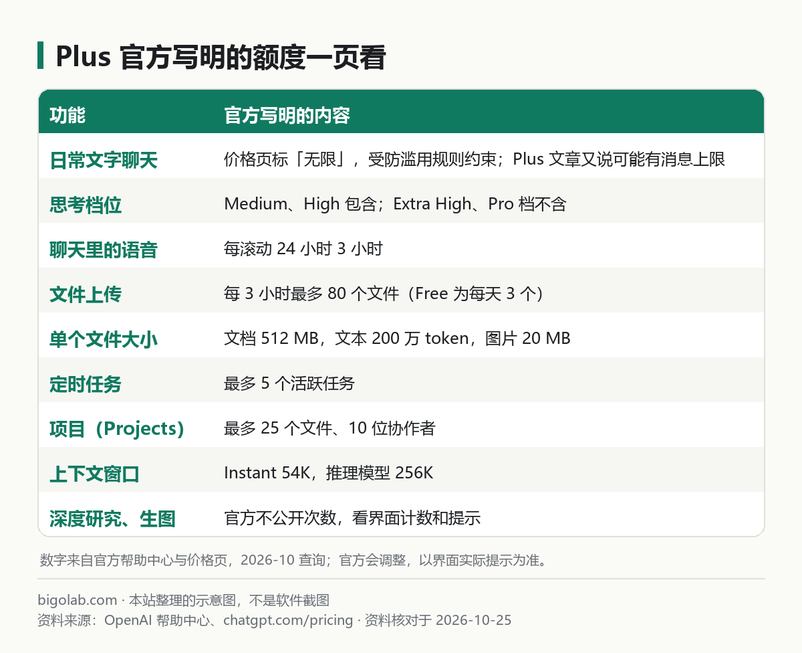Select the '文件上传' row label

coord(86,294)
